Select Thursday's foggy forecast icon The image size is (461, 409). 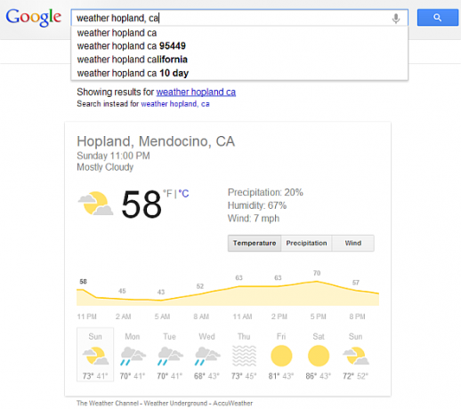[x=244, y=356]
